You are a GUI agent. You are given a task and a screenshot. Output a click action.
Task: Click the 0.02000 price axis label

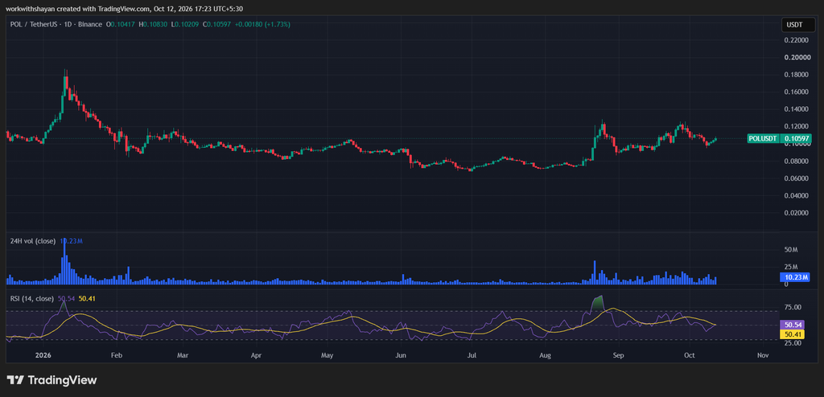point(796,213)
